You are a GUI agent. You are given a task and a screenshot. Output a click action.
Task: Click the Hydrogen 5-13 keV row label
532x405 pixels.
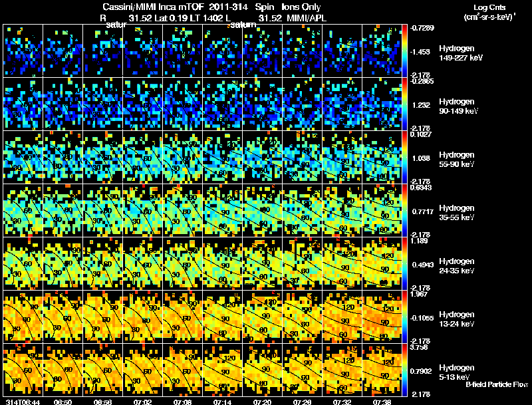457,372
